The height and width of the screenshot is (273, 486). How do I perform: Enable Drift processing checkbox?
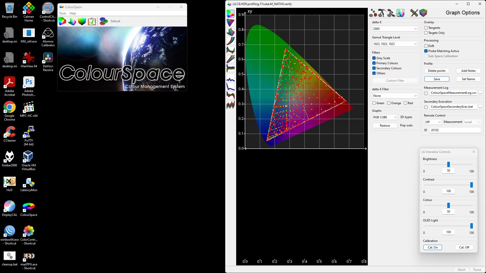coord(426,46)
